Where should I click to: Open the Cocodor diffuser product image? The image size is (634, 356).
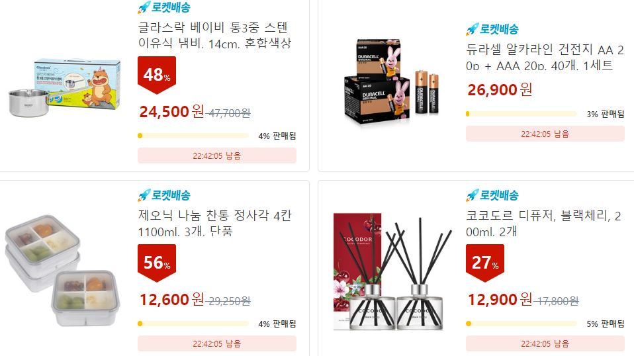point(392,271)
